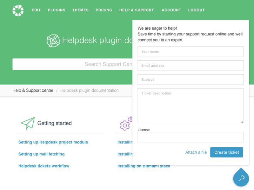This screenshot has height=190, width=254.
Task: Click the ACCOUNT navigation item
Action: [x=171, y=10]
